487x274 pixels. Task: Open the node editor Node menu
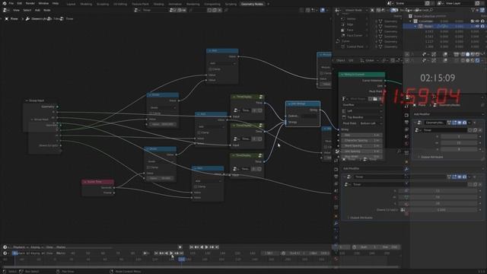tap(47, 10)
